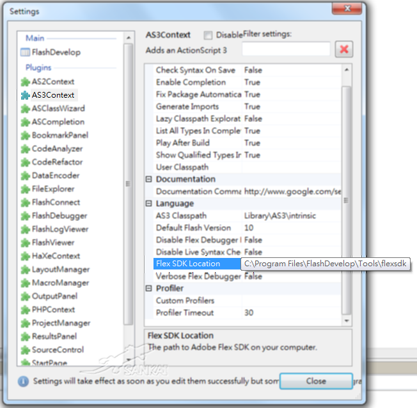
Task: Select the Custom Profilers property
Action: pos(185,301)
